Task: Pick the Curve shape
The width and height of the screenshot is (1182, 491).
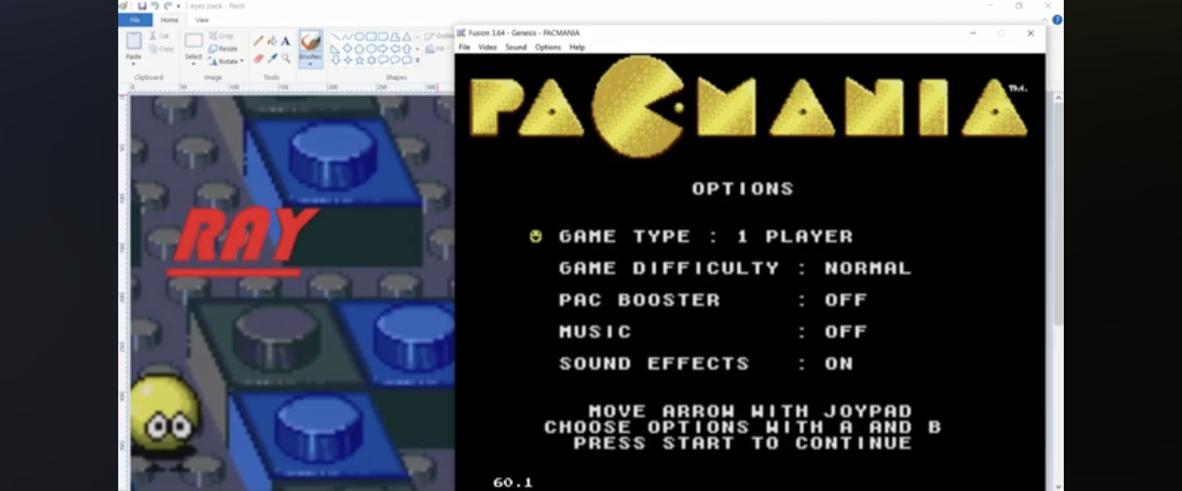Action: [348, 36]
